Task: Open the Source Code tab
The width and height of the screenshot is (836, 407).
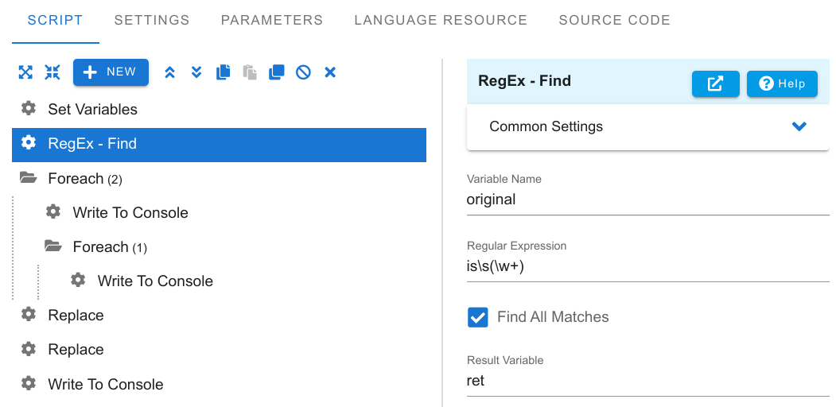Action: 614,20
